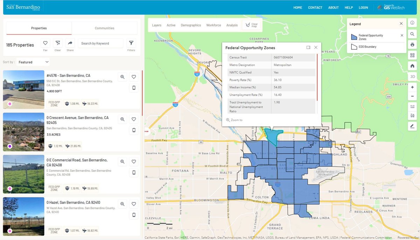Open the drive time car tool
The image size is (420, 240).
click(412, 116)
